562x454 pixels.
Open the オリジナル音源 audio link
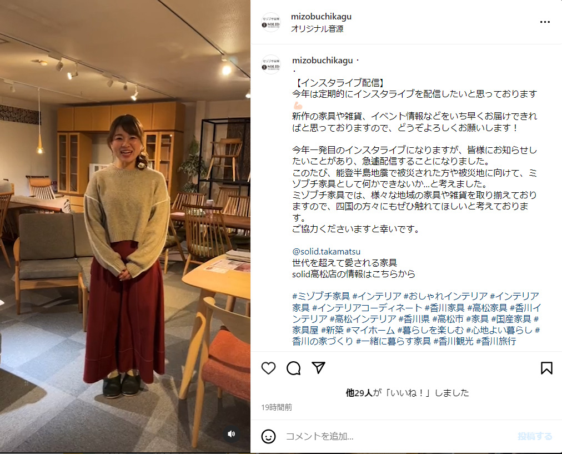(x=317, y=29)
